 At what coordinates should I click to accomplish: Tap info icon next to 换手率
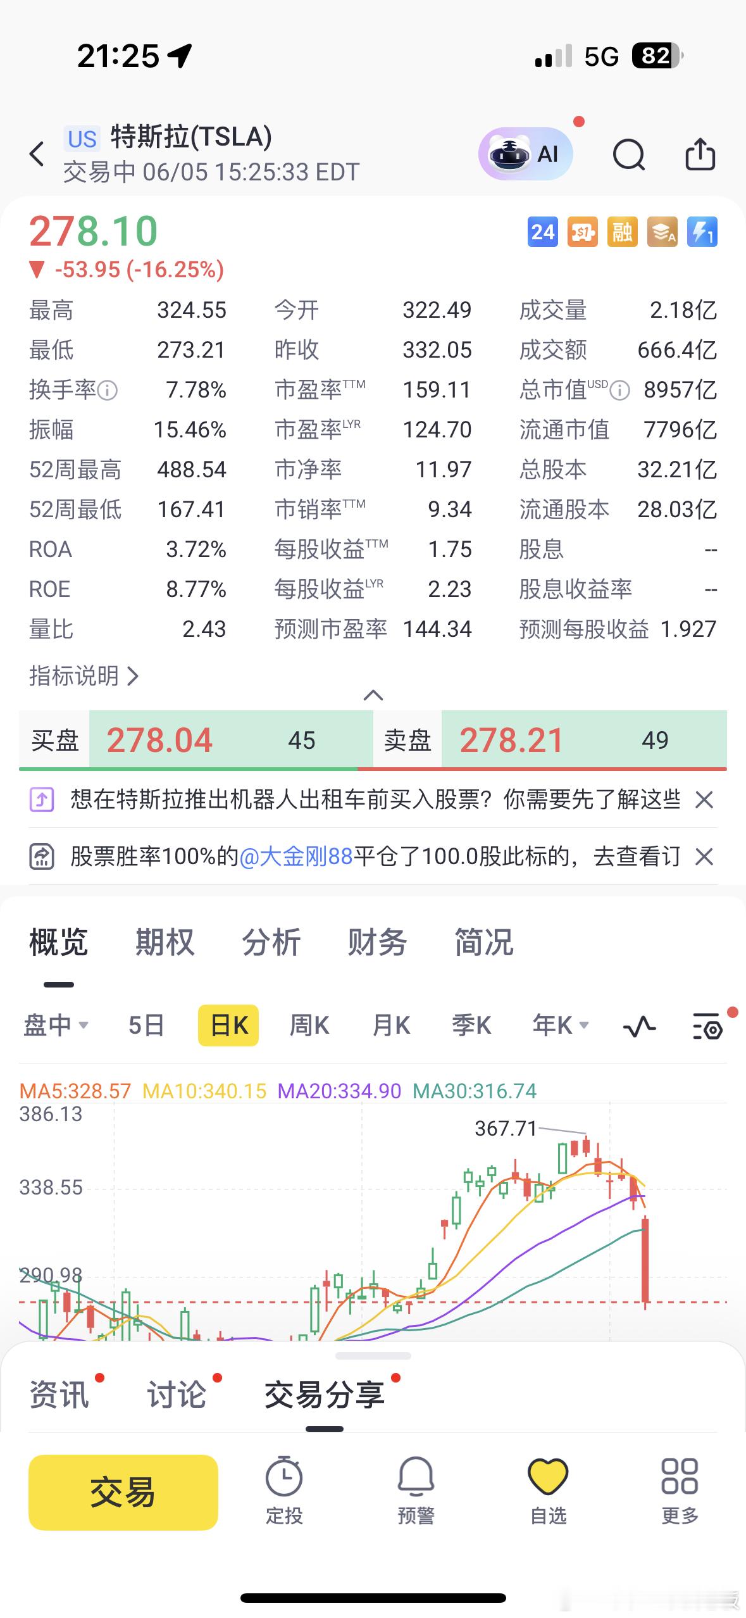(x=108, y=391)
